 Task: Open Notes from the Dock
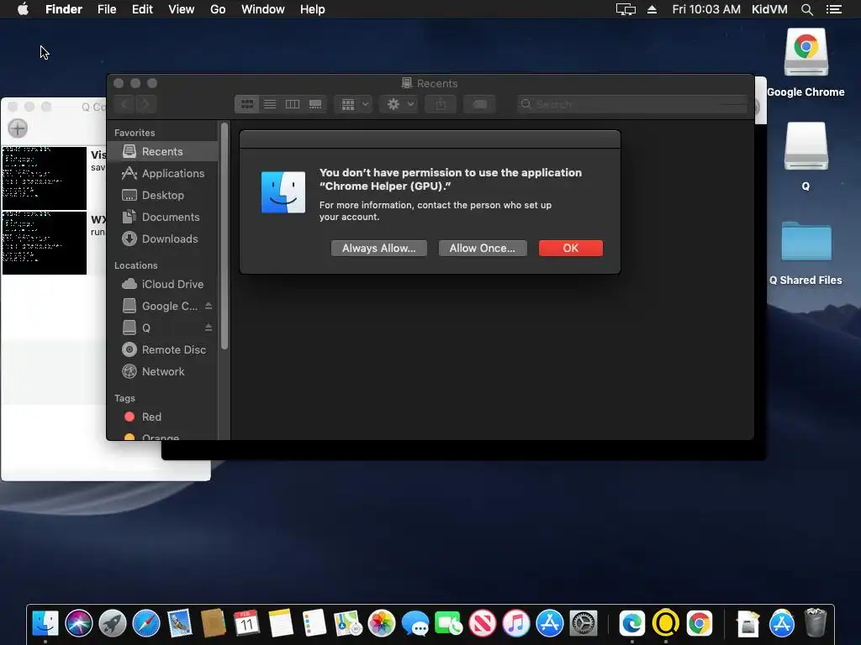[x=281, y=624]
